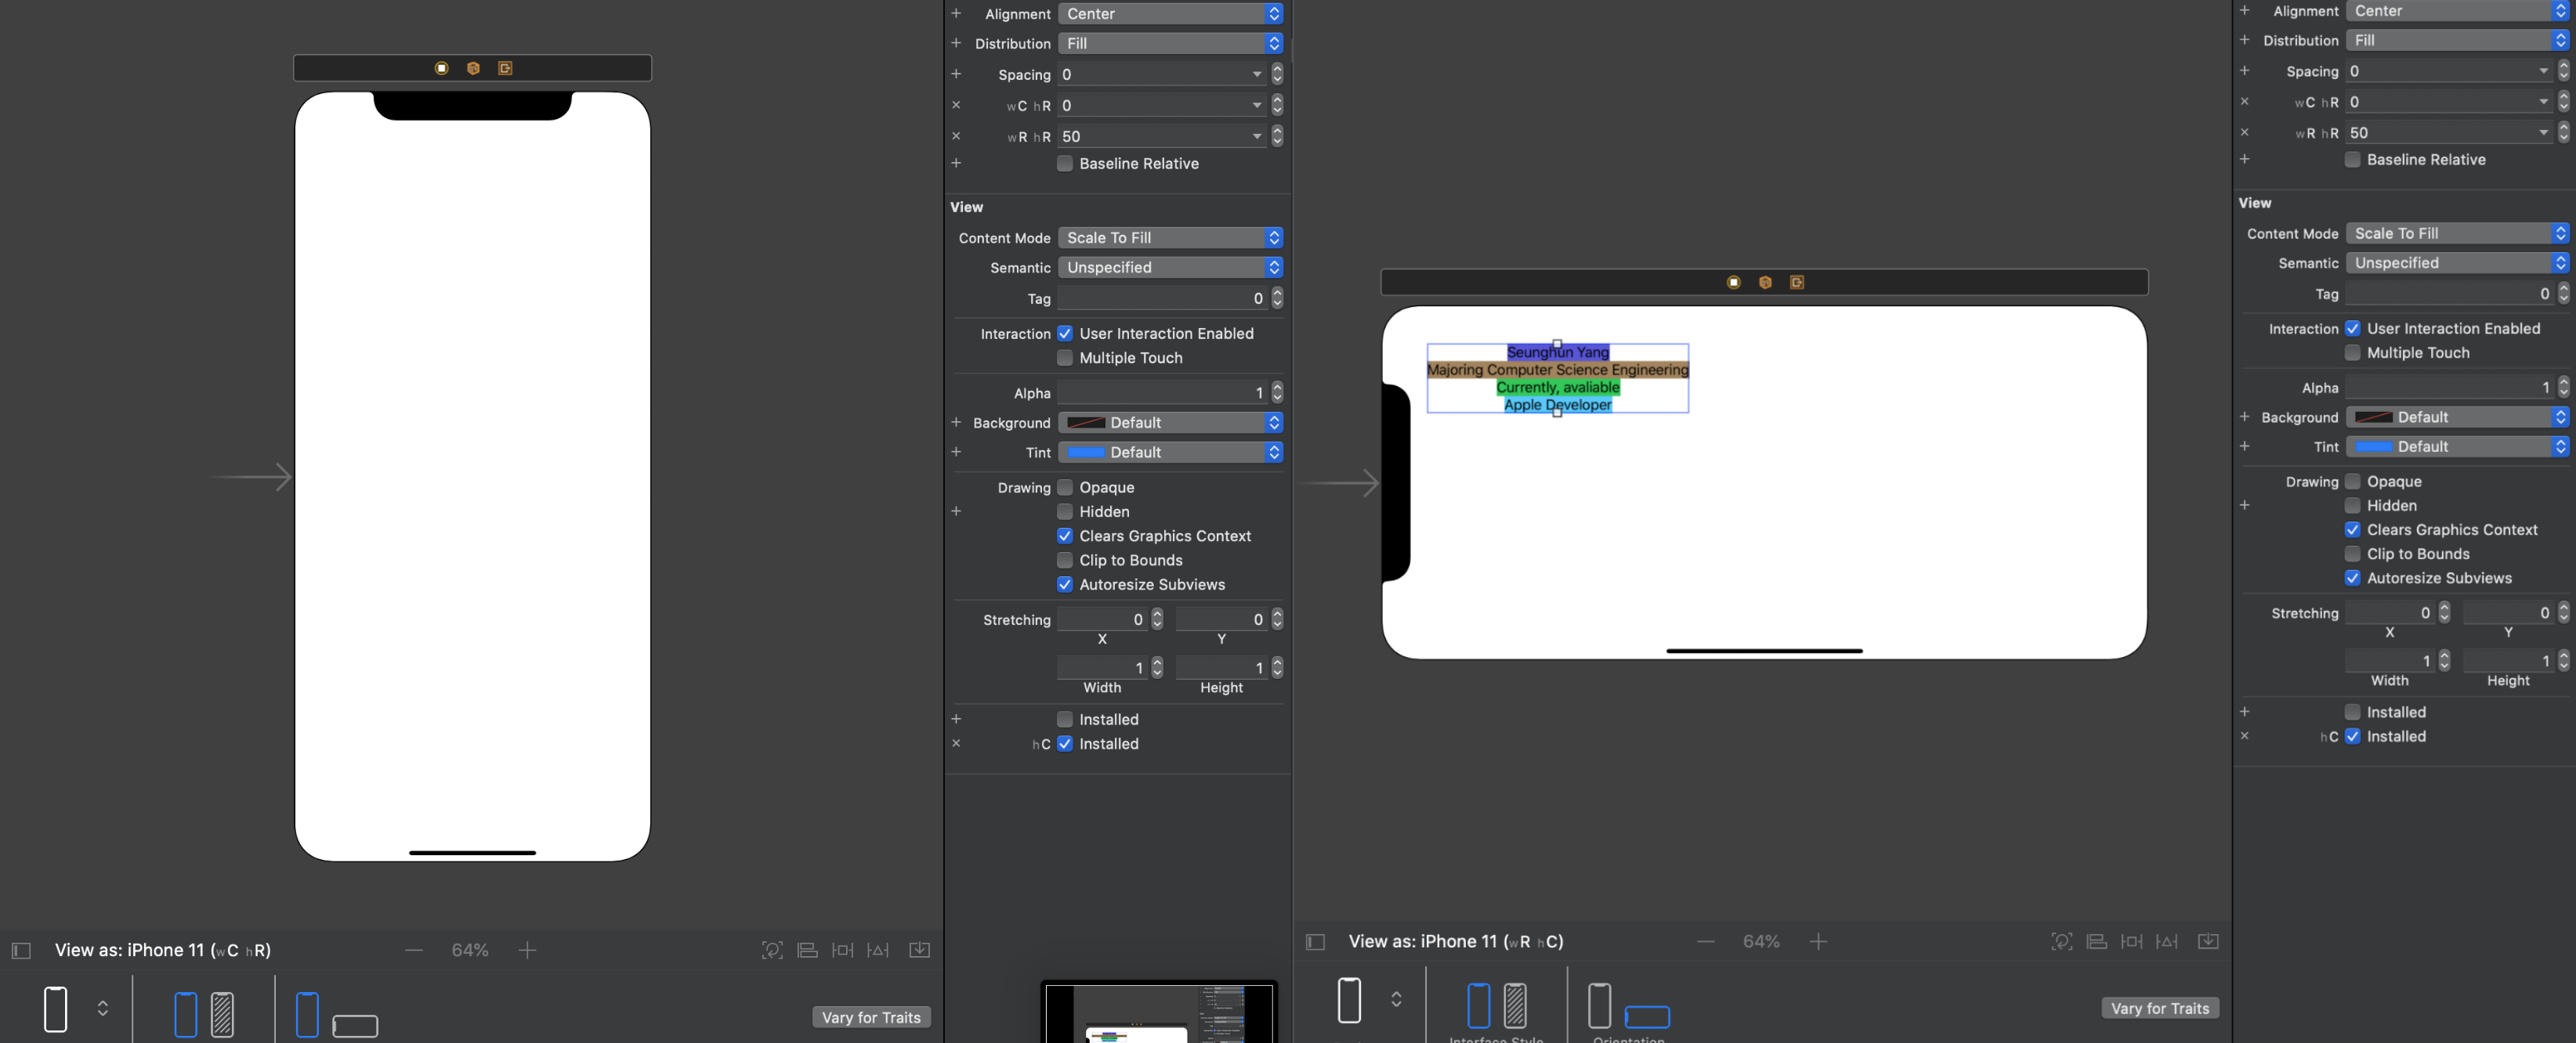Open the Tint color well in portrait-side inspector
2576x1043 pixels.
pos(1085,453)
